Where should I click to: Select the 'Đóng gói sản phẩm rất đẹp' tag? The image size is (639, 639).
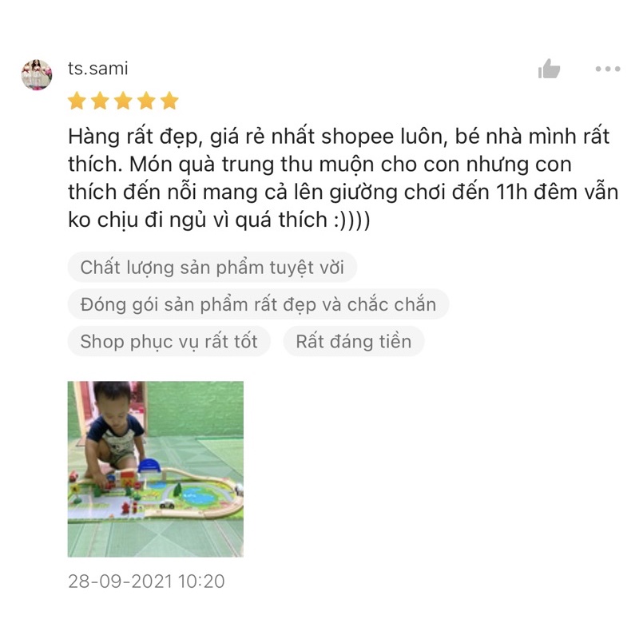pyautogui.click(x=258, y=304)
